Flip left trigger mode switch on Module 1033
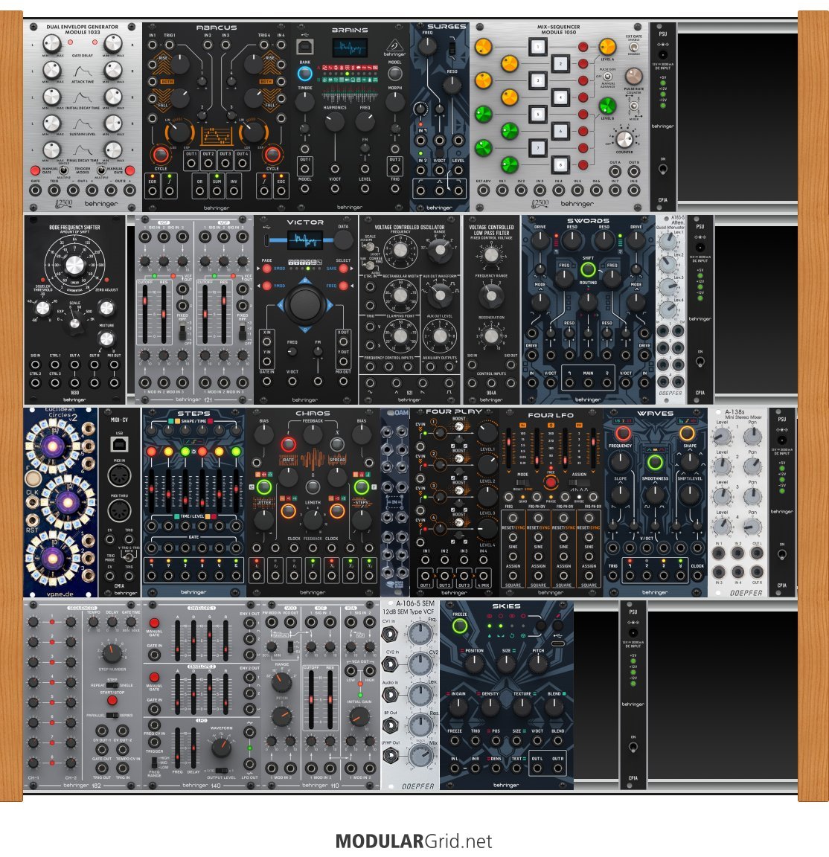 point(63,170)
